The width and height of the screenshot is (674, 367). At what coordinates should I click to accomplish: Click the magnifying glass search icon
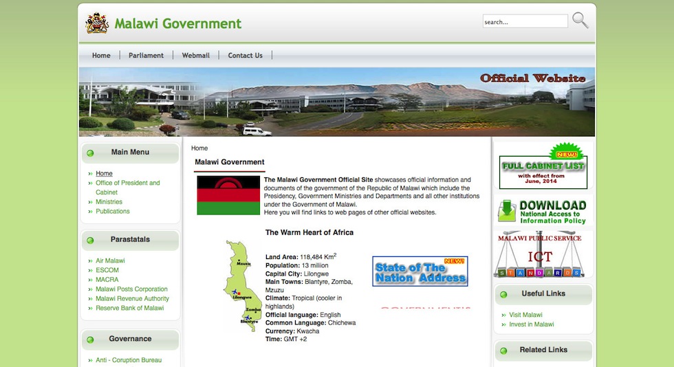pos(580,20)
